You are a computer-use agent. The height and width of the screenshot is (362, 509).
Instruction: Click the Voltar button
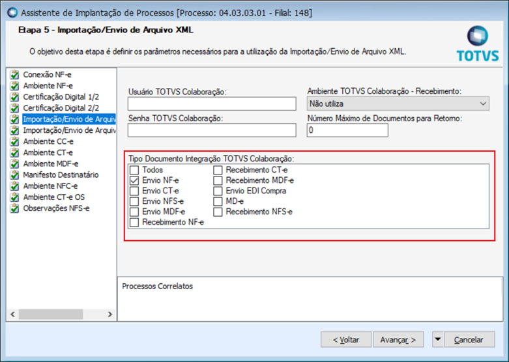[345, 339]
